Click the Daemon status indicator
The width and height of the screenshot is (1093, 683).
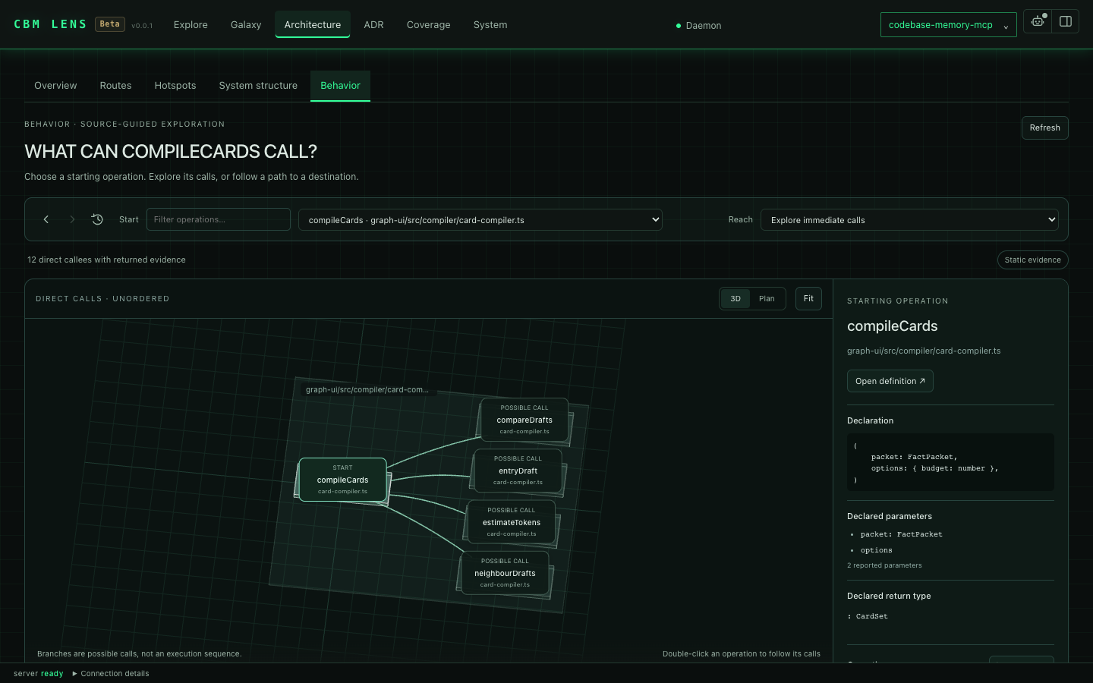pyautogui.click(x=698, y=25)
